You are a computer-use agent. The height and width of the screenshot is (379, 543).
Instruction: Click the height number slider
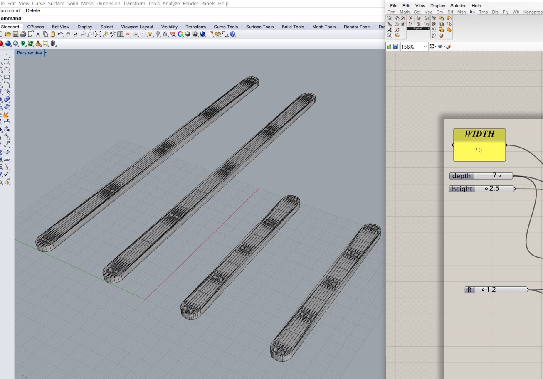click(482, 189)
